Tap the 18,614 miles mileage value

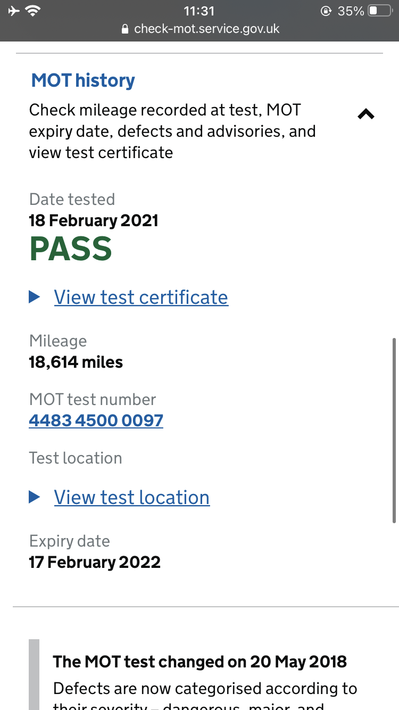76,362
